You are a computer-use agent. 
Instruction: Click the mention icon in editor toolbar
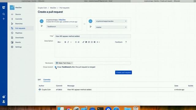coord(89,42)
